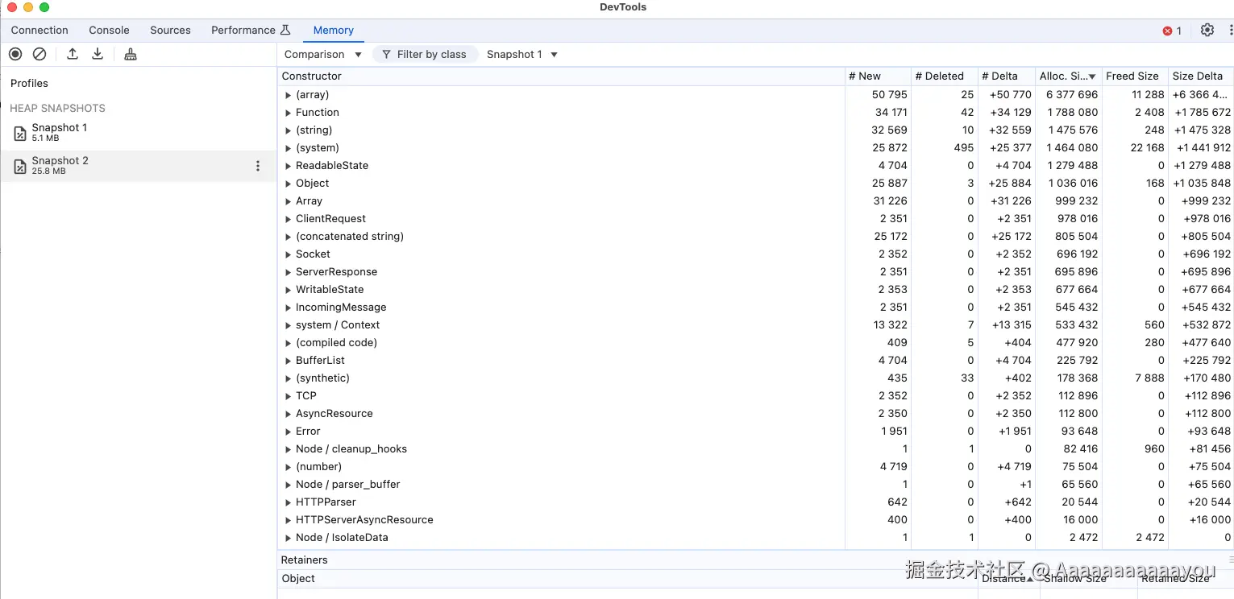Viewport: 1234px width, 599px height.
Task: Switch to the Sources tab
Action: (170, 30)
